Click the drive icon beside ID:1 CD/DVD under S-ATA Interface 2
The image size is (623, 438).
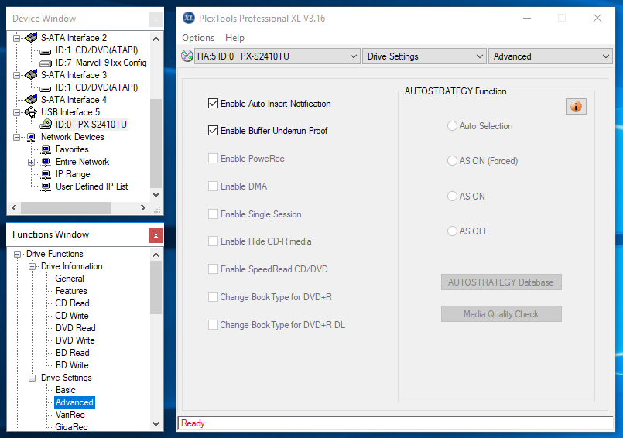point(46,50)
